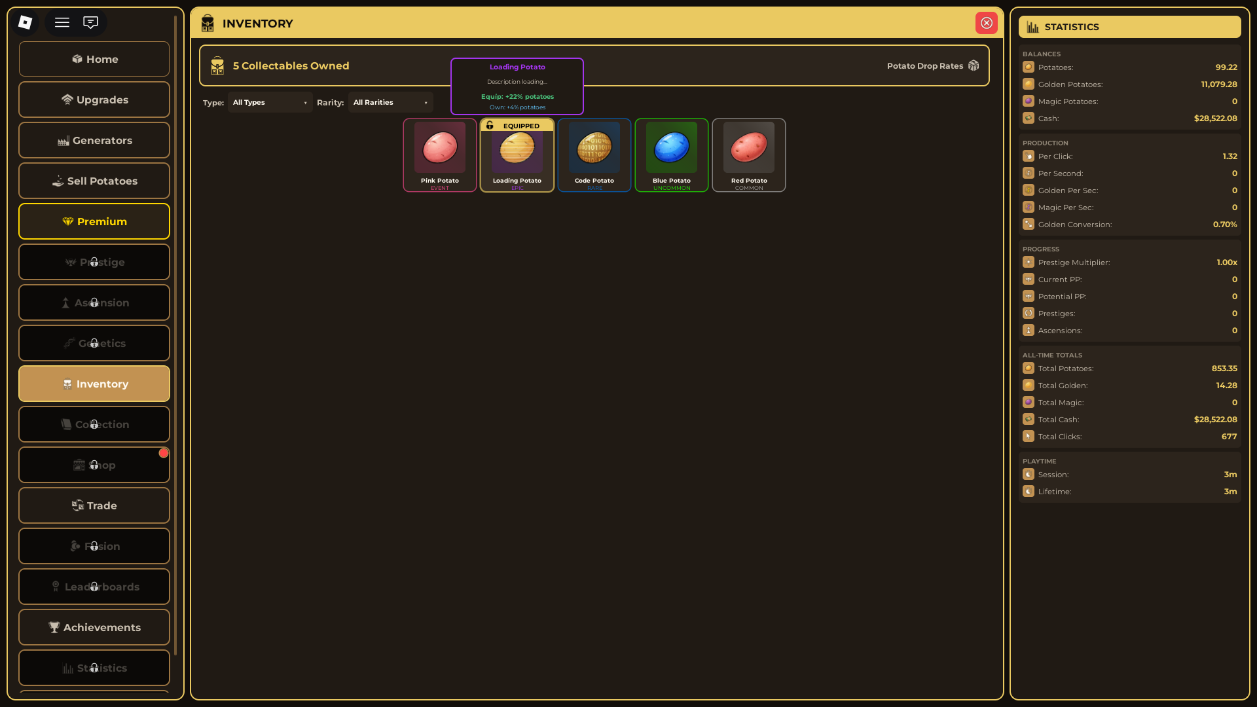Close the Inventory window

[x=987, y=23]
